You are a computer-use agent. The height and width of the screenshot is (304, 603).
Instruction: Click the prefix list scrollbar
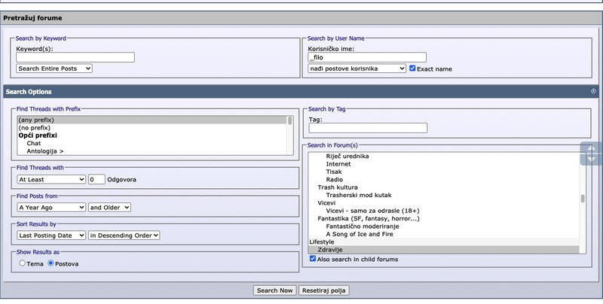tap(289, 135)
